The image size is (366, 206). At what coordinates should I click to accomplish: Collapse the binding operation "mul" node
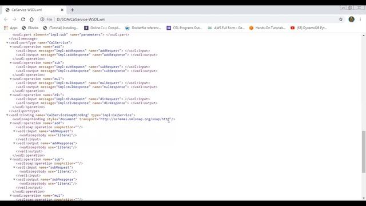tap(11, 196)
